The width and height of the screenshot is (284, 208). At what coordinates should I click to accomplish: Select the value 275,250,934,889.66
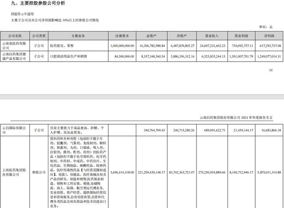click(x=212, y=173)
